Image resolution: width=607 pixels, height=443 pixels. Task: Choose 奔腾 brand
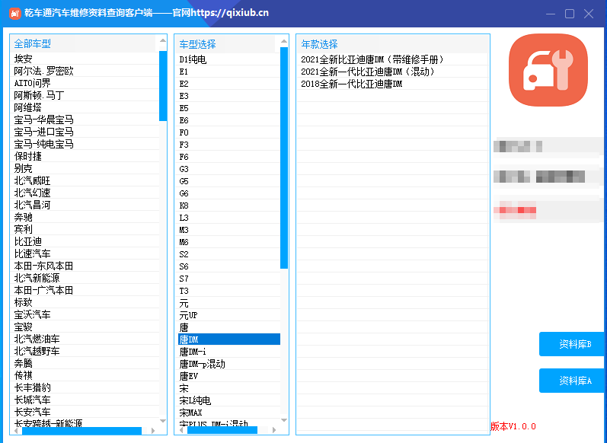(x=85, y=363)
